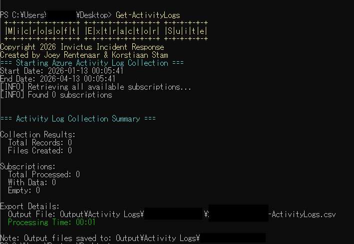Click the Retrieving all available subscriptions message

[96, 87]
